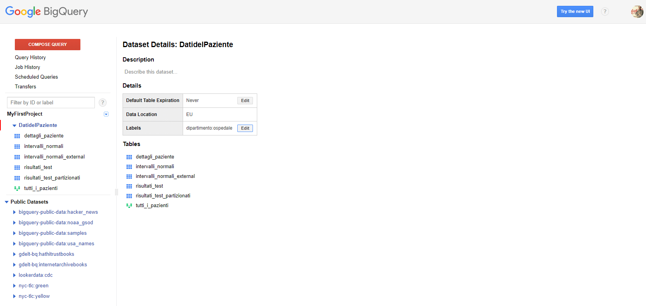The width and height of the screenshot is (646, 306).
Task: Open Query History
Action: coord(30,57)
